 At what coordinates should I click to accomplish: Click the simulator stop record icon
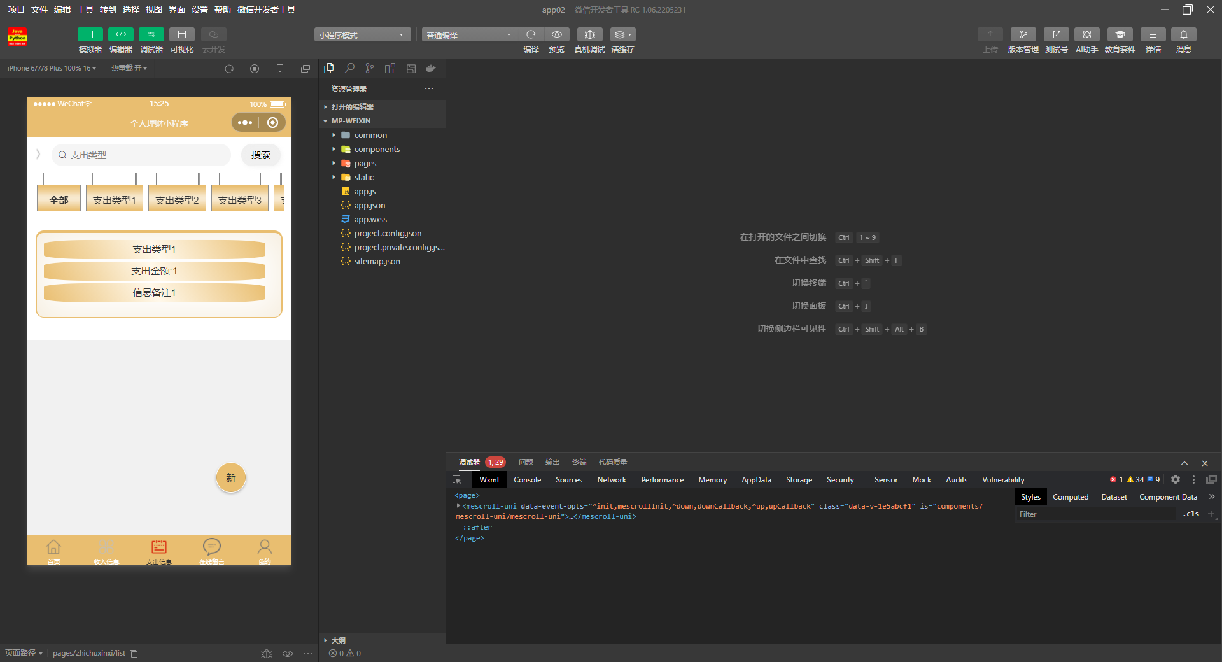click(x=255, y=69)
